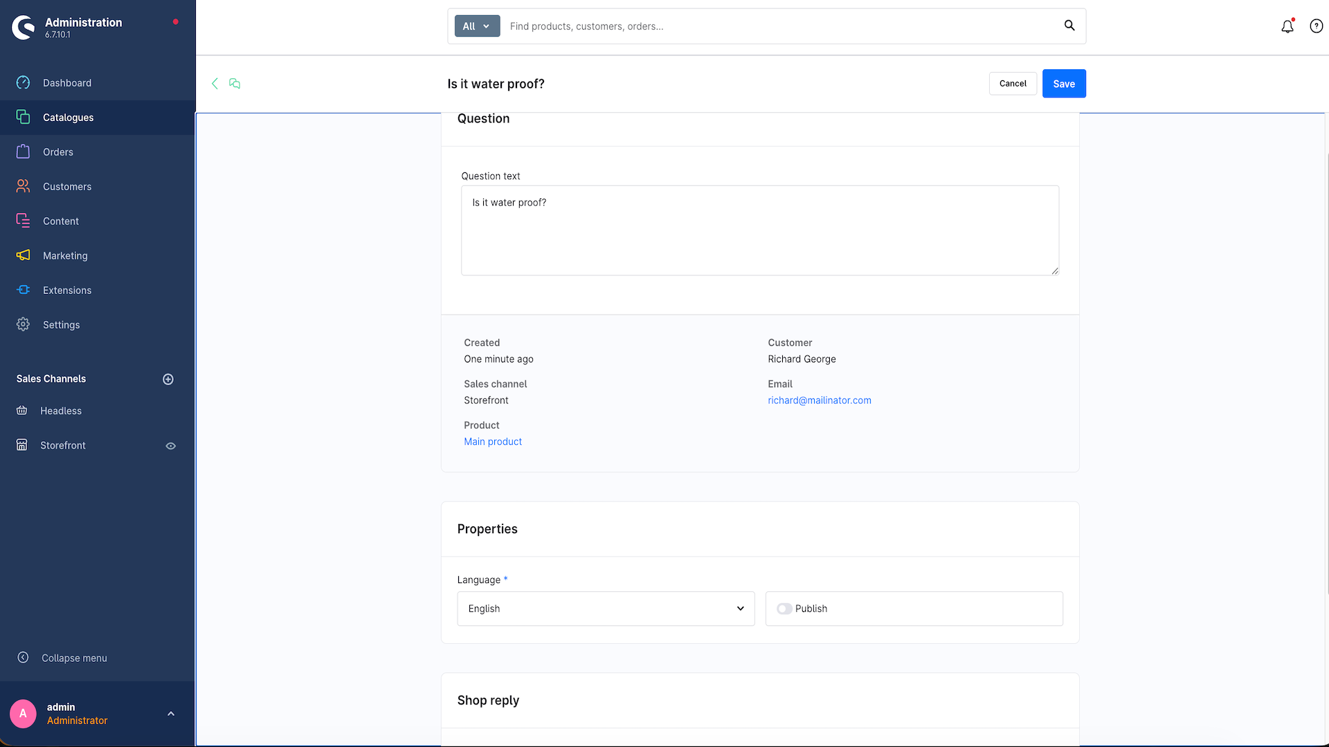The height and width of the screenshot is (747, 1329).
Task: Click the search magnifier icon
Action: click(1069, 26)
